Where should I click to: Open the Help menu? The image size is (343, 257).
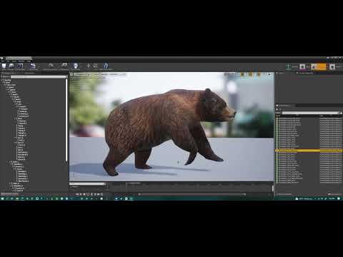pos(29,61)
